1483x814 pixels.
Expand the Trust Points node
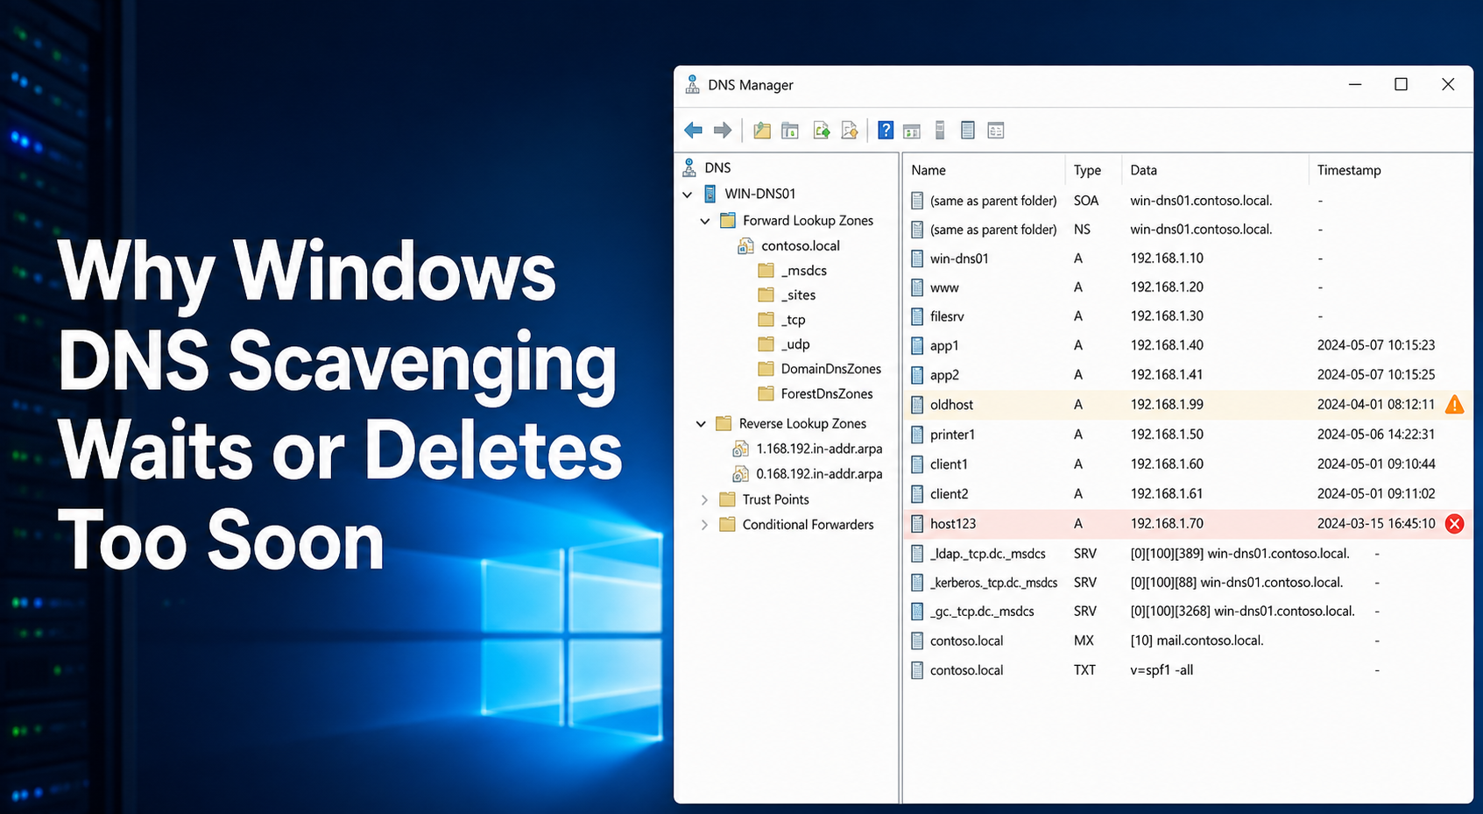tap(704, 499)
